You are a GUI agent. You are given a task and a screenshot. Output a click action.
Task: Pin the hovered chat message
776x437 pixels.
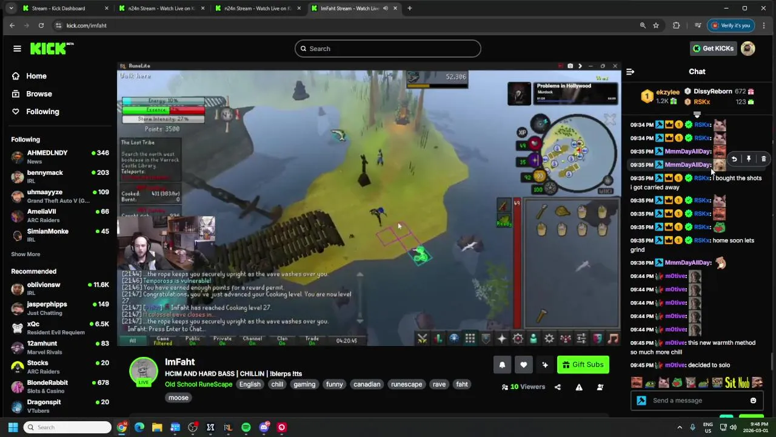point(749,159)
